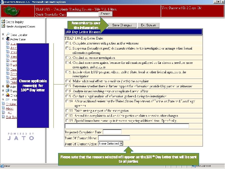Screen dimensions: 225x169
Task: Click the status bar Done page icon
Action: coord(2,166)
